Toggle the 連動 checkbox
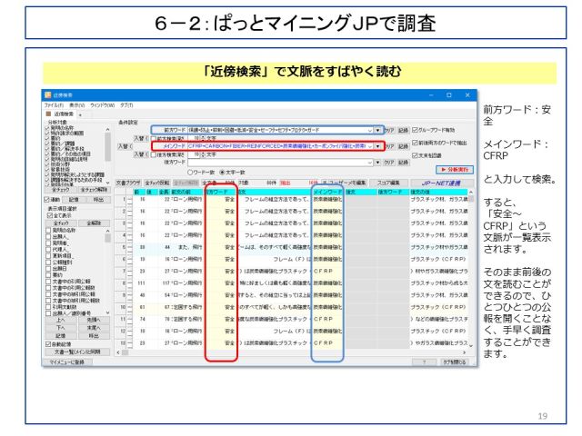The image size is (582, 436). click(46, 200)
